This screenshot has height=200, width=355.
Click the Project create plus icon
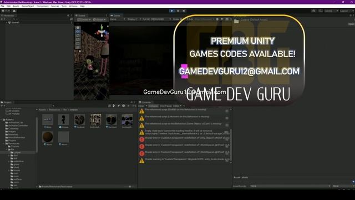(x=2, y=106)
